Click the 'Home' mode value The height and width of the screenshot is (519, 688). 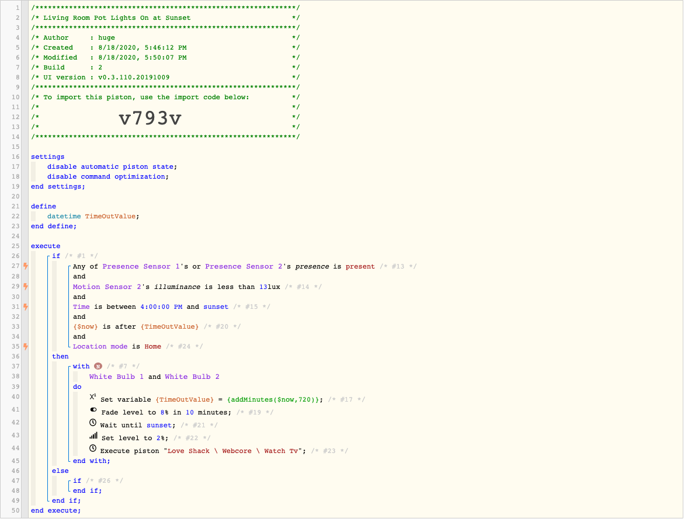point(152,347)
